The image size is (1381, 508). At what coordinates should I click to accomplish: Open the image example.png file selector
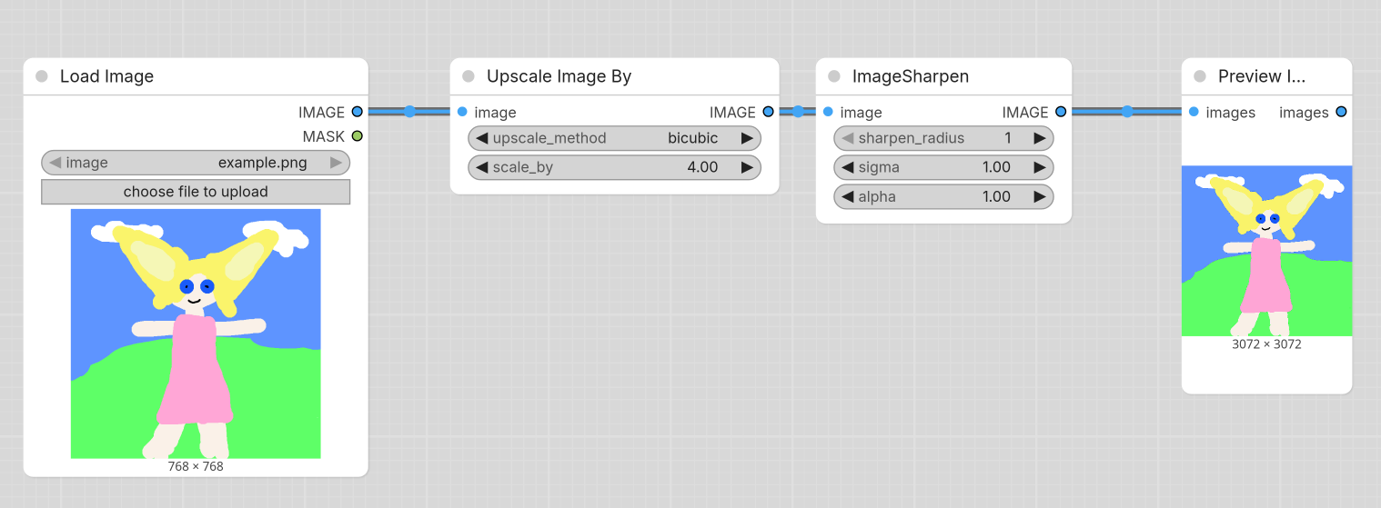pyautogui.click(x=196, y=163)
